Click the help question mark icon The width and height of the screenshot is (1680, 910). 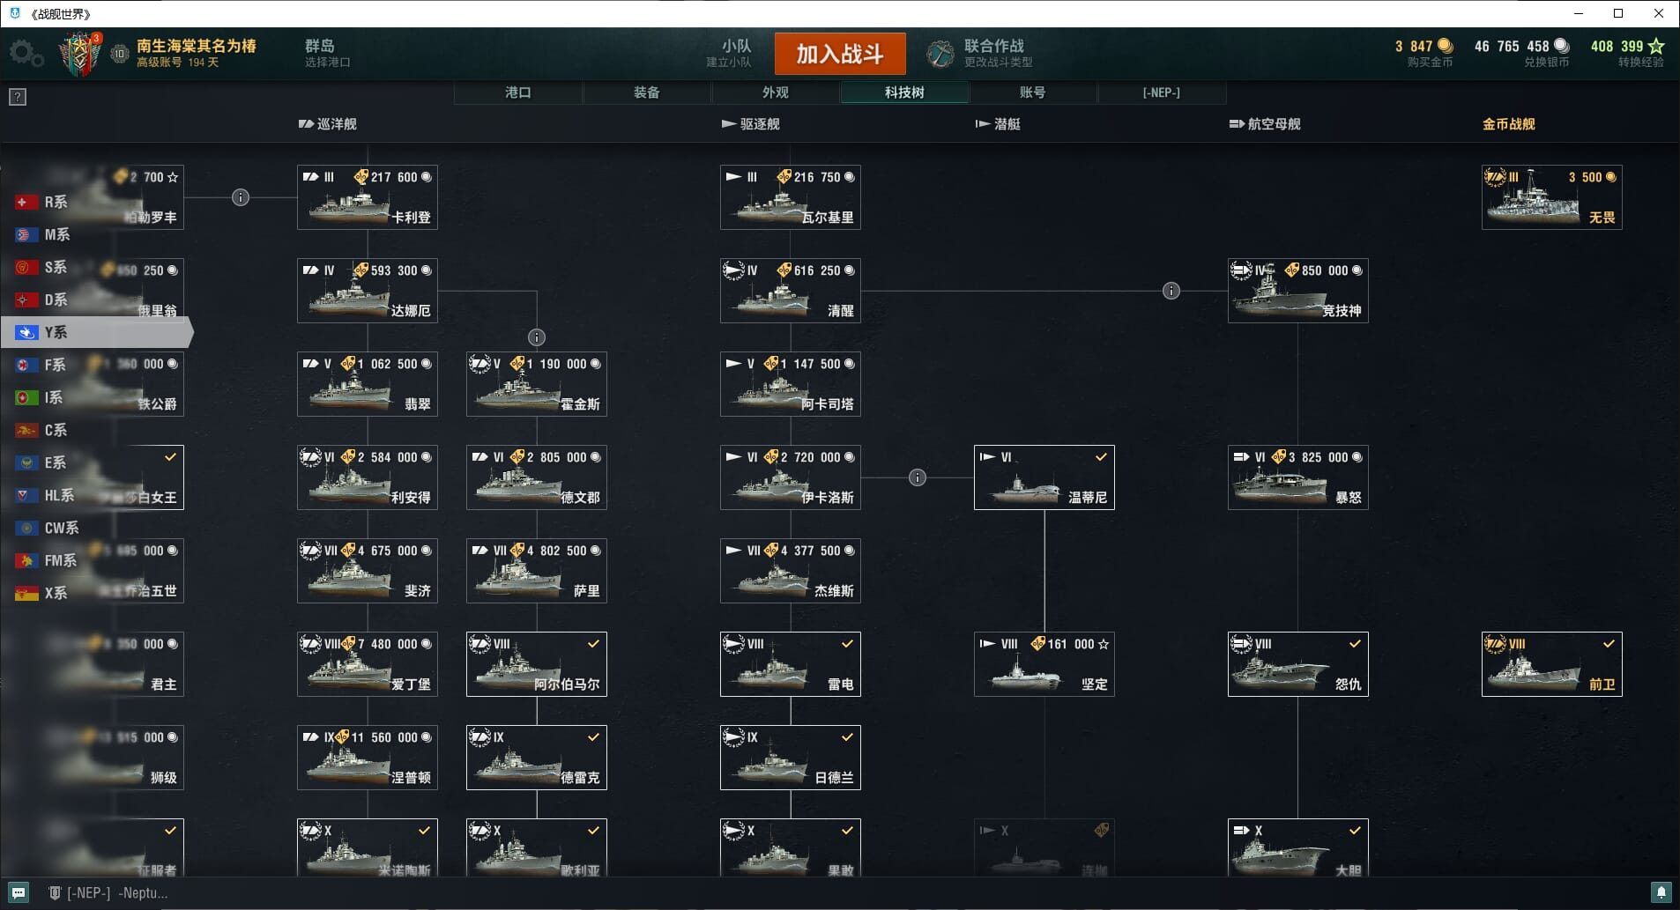coord(18,97)
